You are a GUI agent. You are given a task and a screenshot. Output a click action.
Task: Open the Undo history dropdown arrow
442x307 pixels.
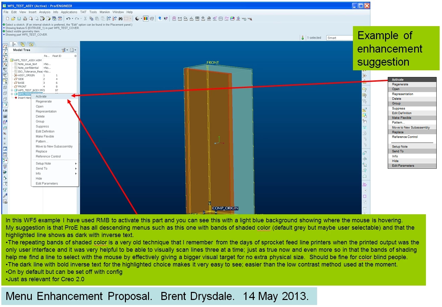[x=72, y=19]
